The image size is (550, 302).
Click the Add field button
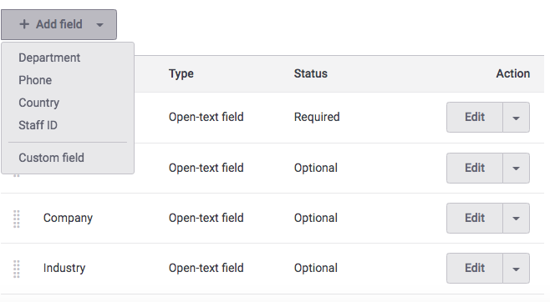point(59,24)
